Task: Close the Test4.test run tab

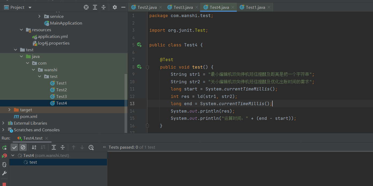Action: [x=46, y=138]
